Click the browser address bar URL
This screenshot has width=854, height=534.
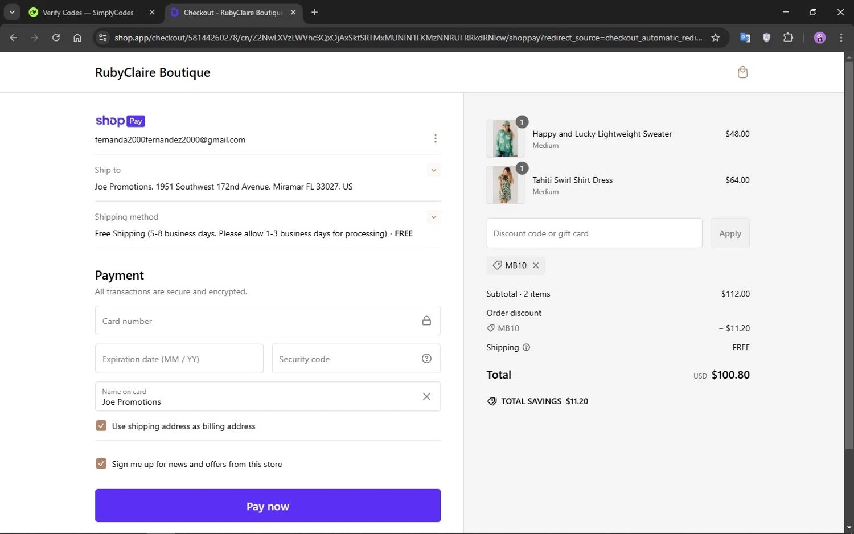(408, 38)
